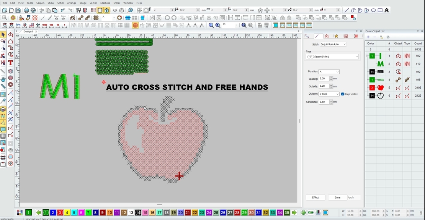Click the Effect button

pyautogui.click(x=315, y=197)
